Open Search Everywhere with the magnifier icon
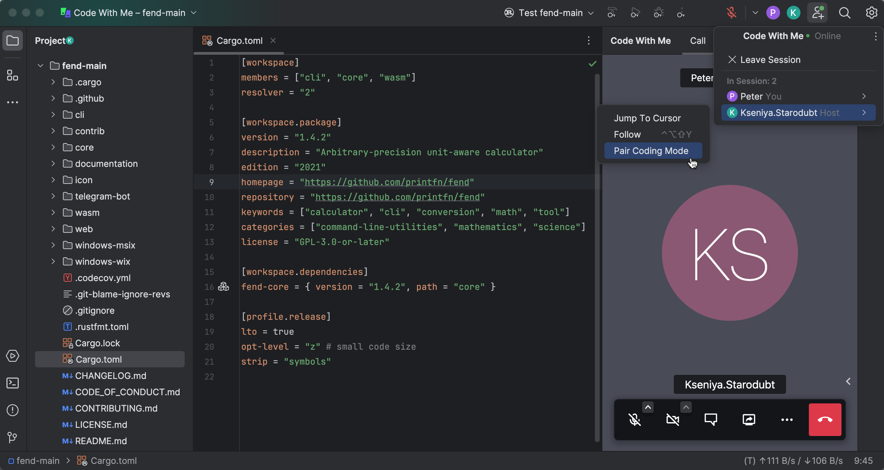Viewport: 884px width, 470px height. tap(845, 13)
